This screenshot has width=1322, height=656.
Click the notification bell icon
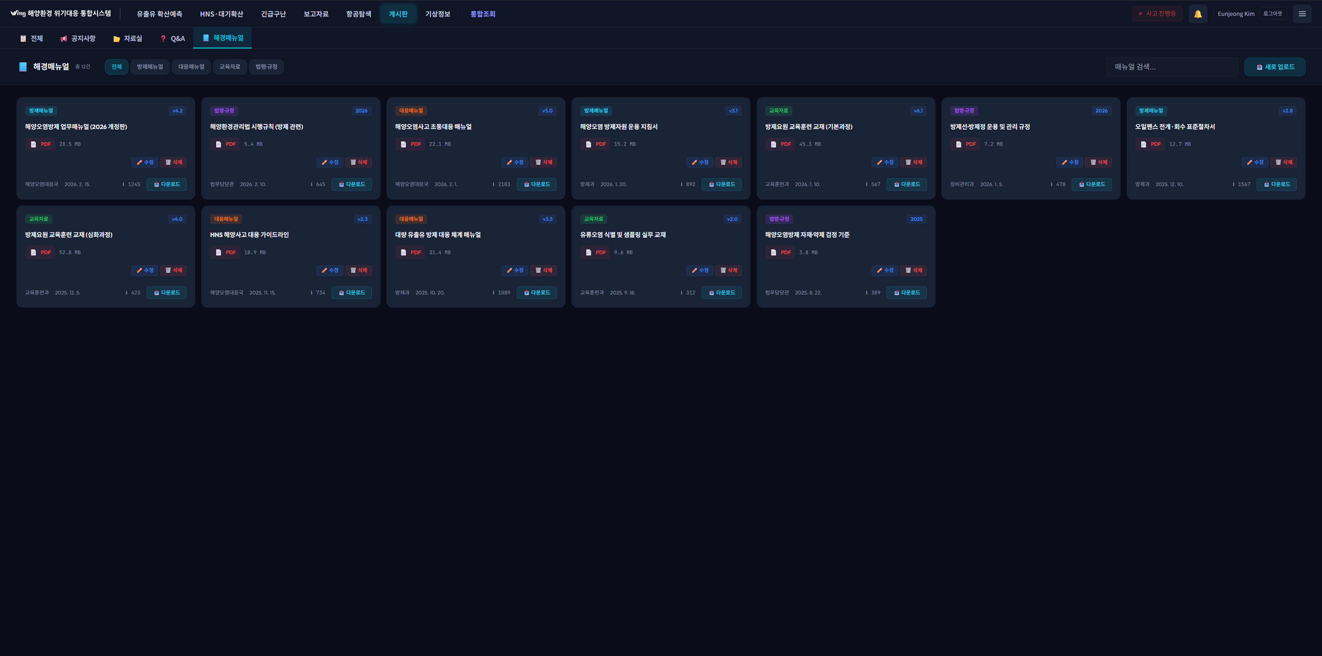point(1197,14)
